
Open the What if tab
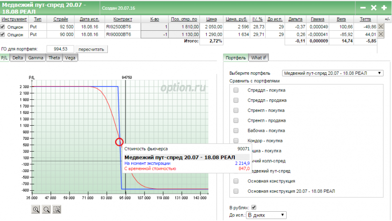259,58
